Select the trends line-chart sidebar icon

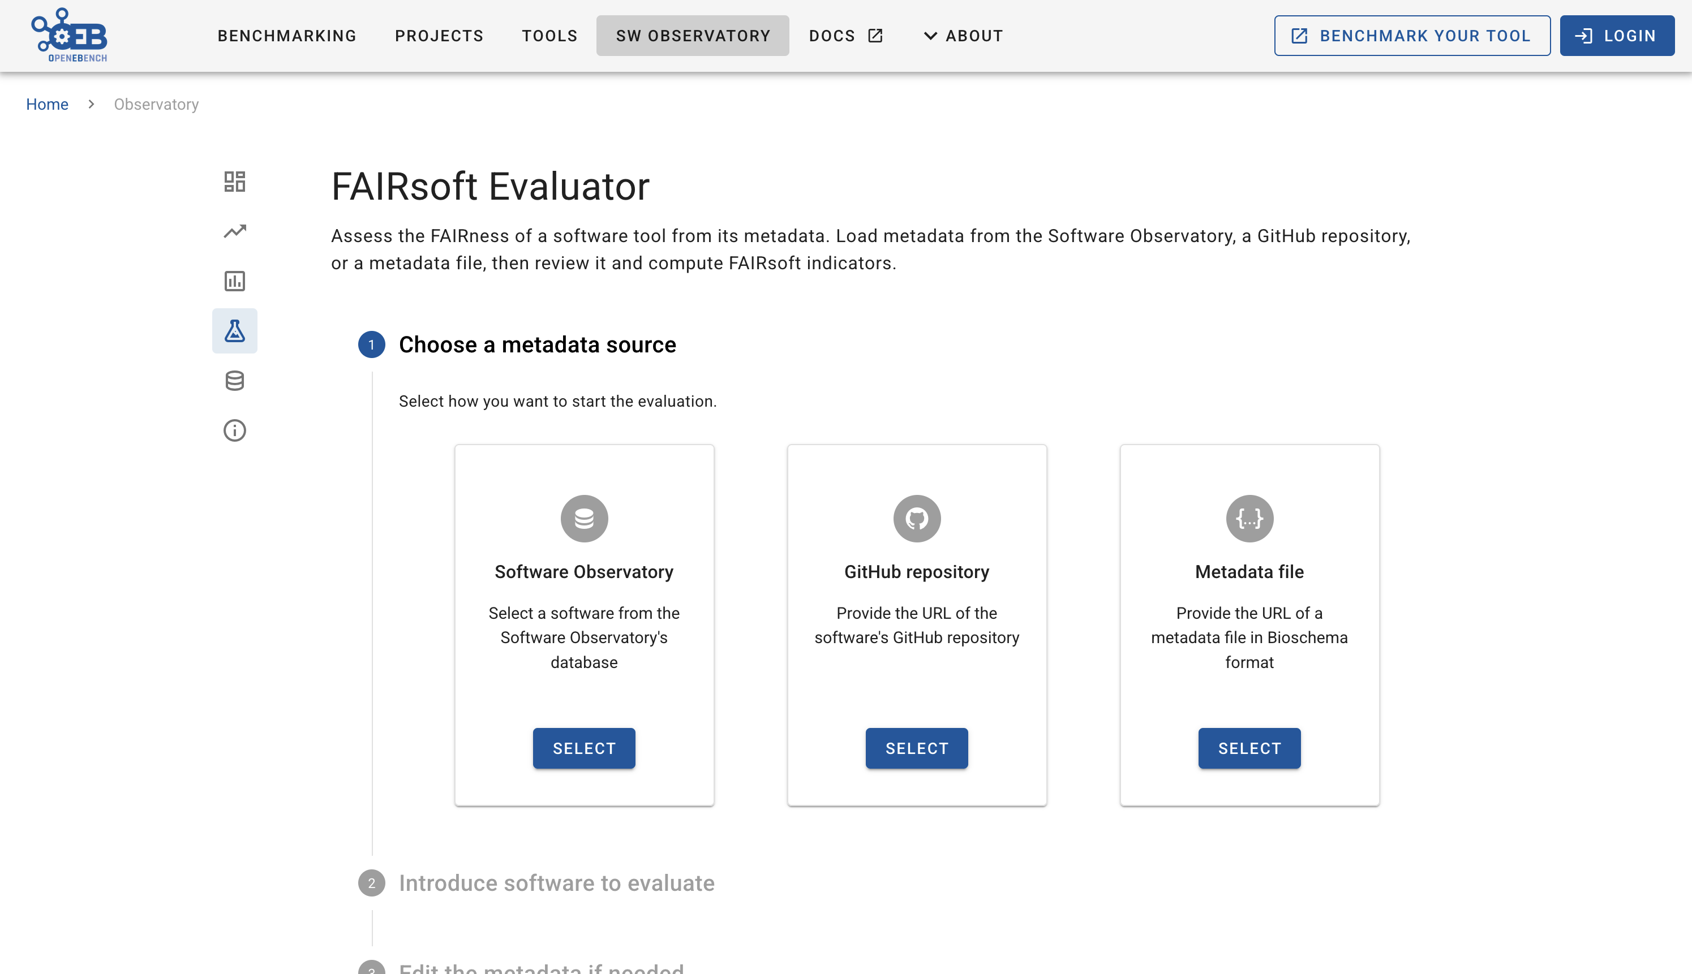click(234, 231)
